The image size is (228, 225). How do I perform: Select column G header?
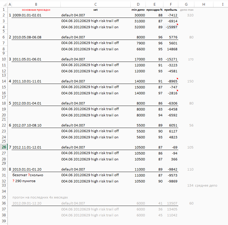pos(186,4)
